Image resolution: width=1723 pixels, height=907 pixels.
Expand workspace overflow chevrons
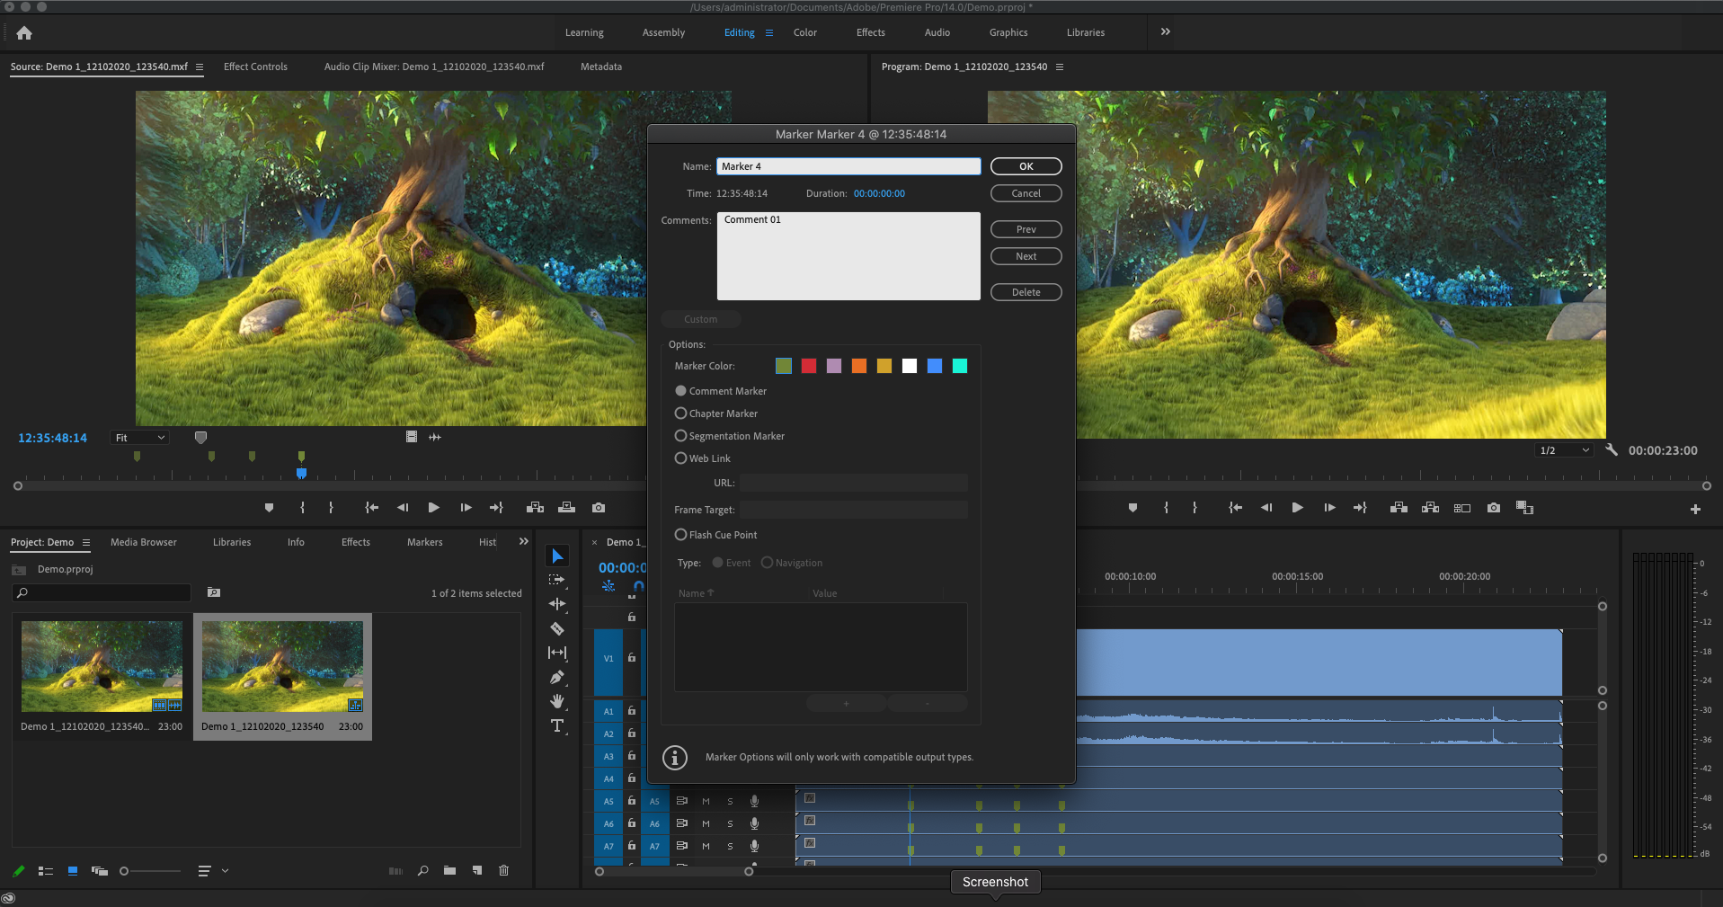[1166, 32]
